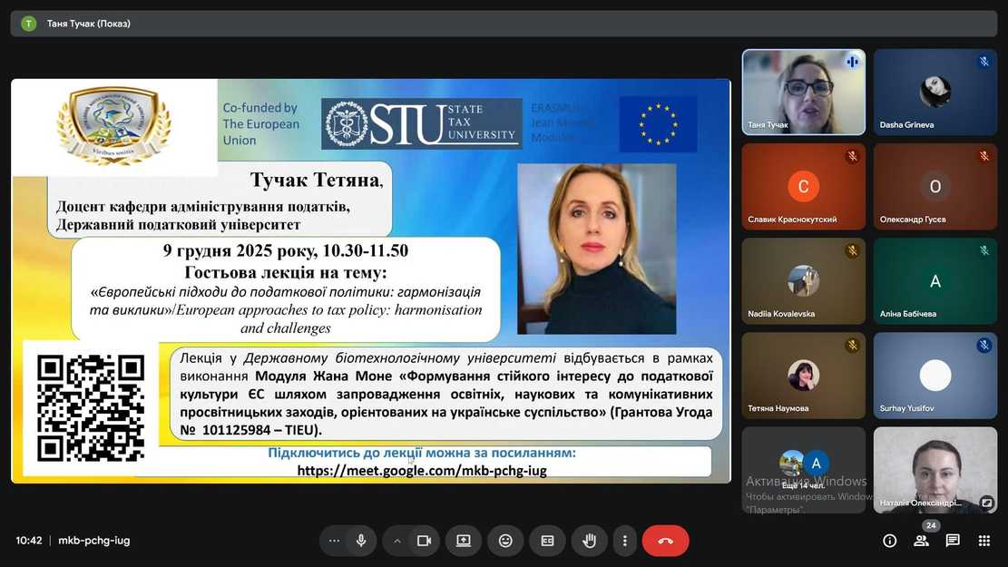Toggle the mute indicator on Dasha Grineva's tile

tap(984, 61)
